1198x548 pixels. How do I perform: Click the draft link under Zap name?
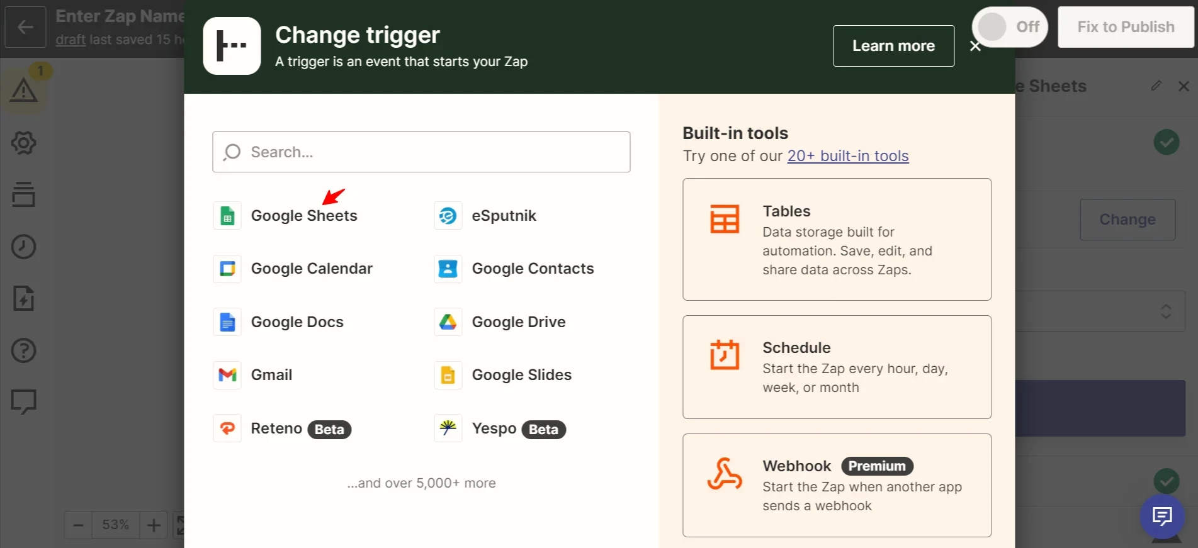click(x=70, y=40)
